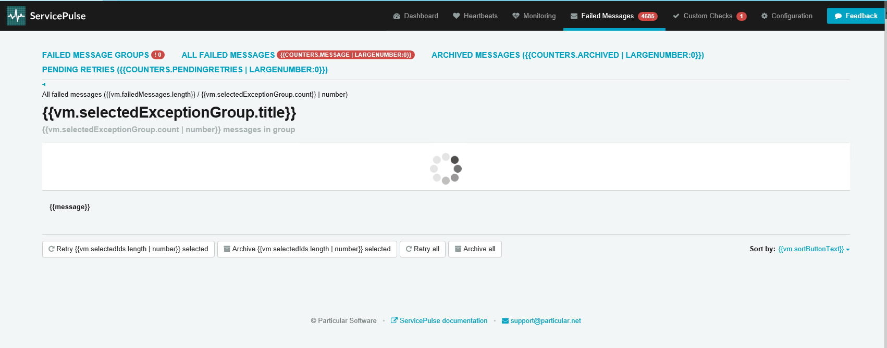Open the Dashboard nav item

pyautogui.click(x=415, y=16)
